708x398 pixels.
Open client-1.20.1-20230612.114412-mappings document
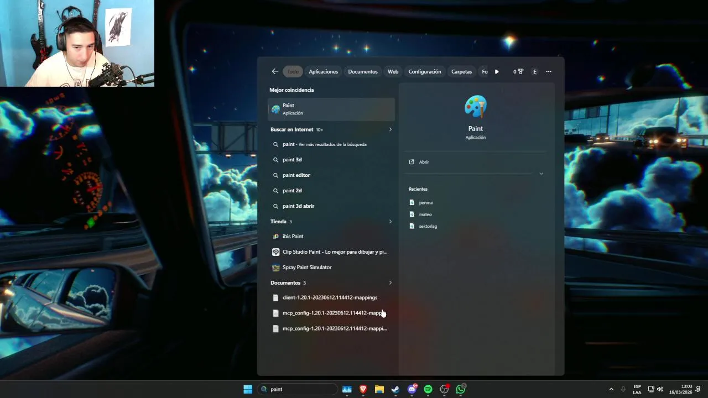(331, 297)
